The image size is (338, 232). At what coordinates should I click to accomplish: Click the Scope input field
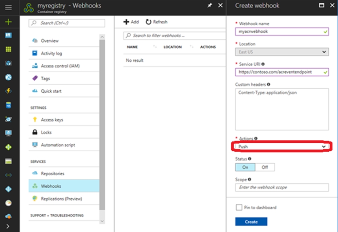point(282,188)
